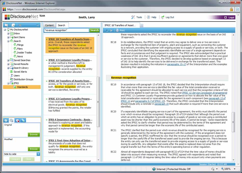Open the help tab icon in the lower left panel
The height and width of the screenshot is (173, 242).
coord(6,120)
